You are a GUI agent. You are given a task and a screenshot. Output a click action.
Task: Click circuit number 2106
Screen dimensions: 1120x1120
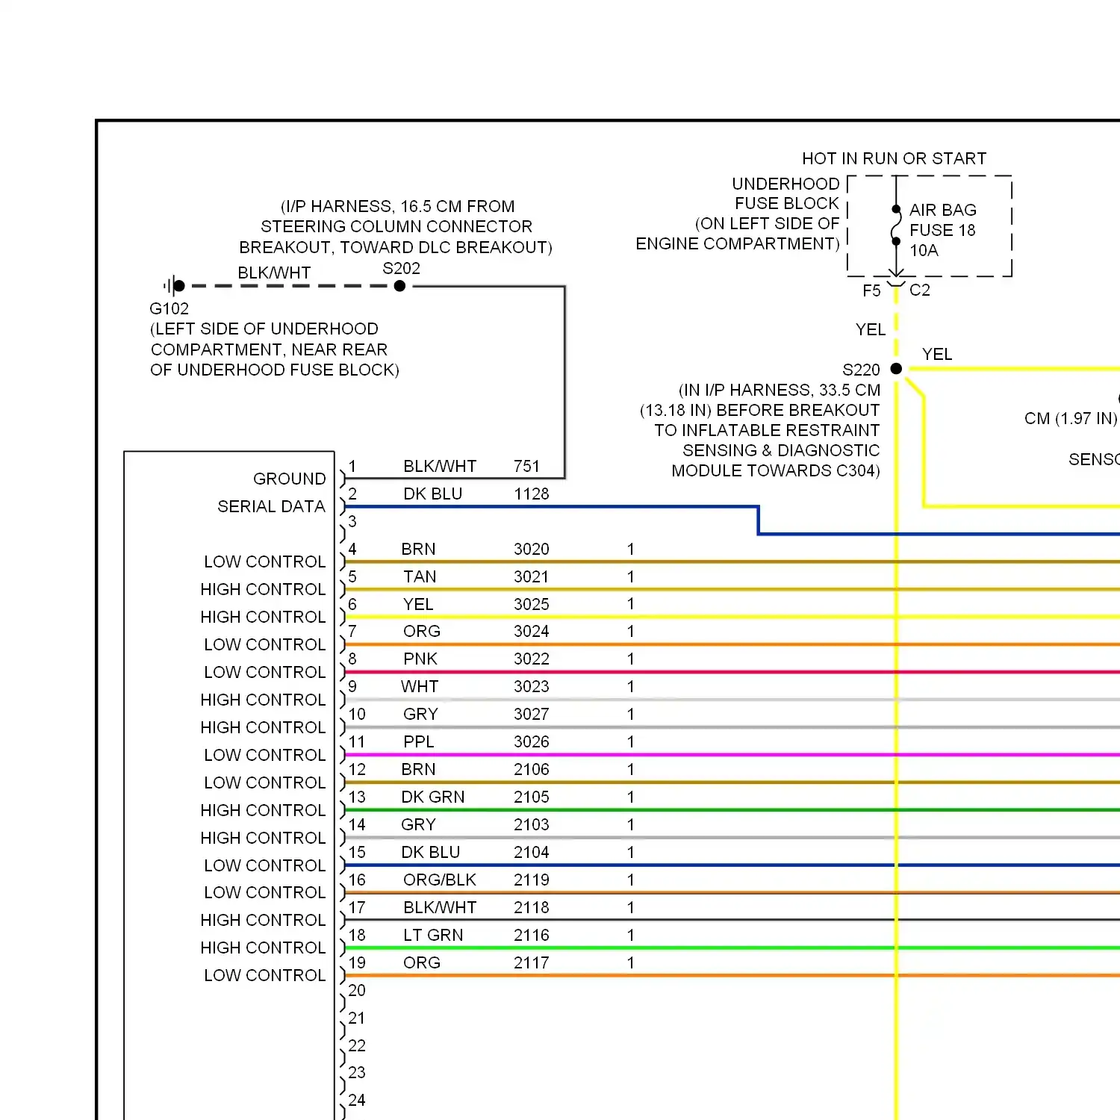[531, 769]
